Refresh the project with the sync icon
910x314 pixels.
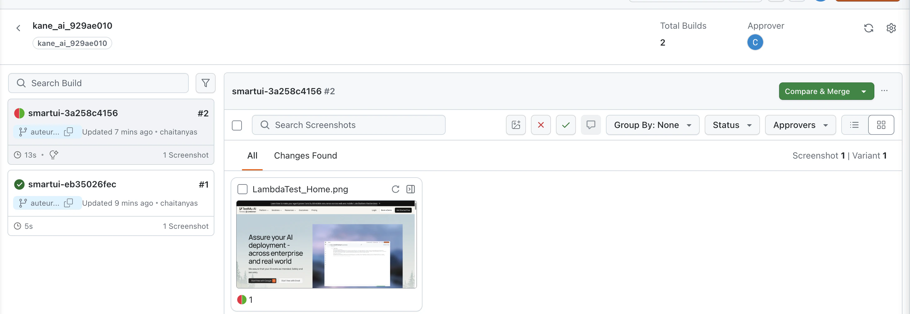point(869,28)
